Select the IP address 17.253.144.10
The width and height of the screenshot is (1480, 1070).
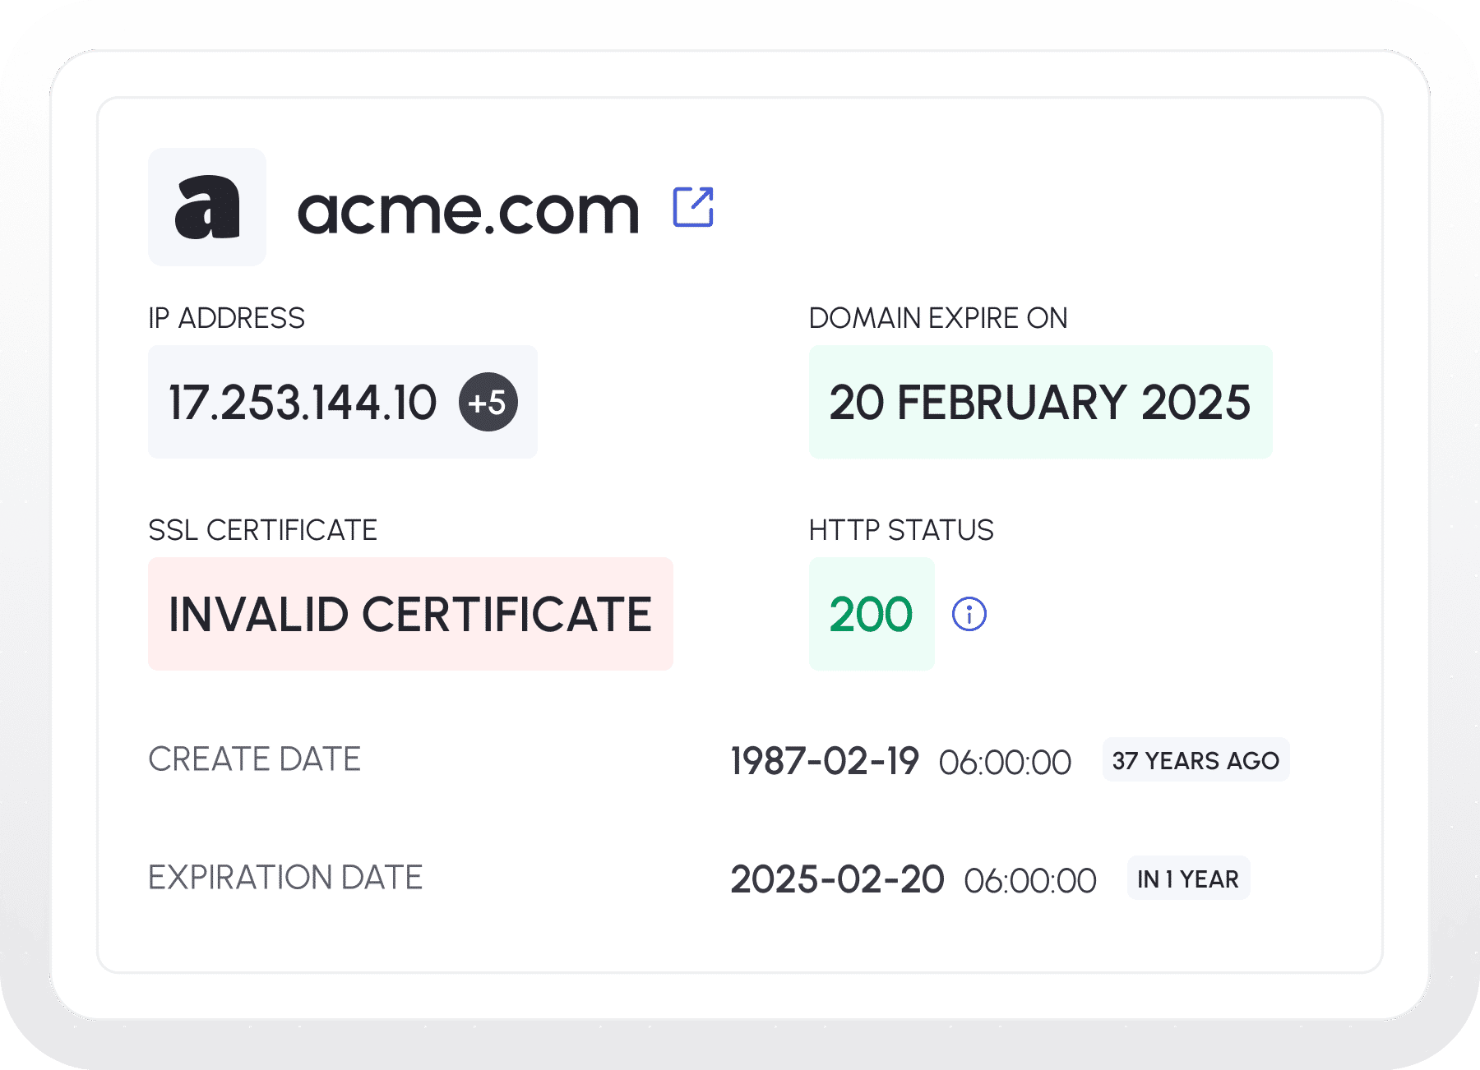coord(303,403)
